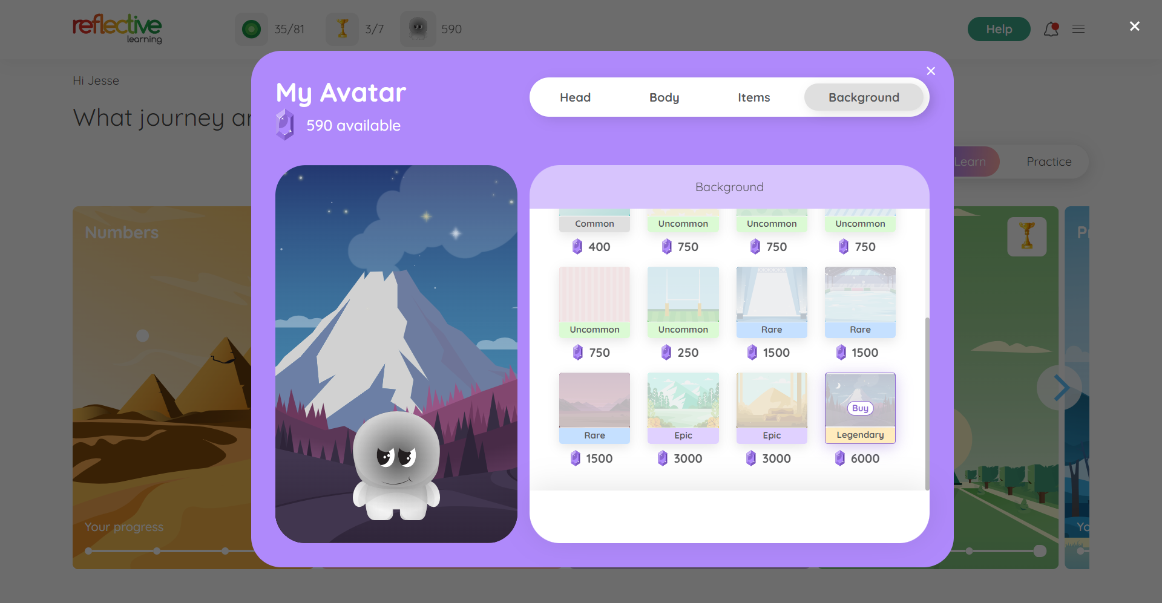Select the Uncommon rugby field background for 250
The image size is (1162, 603).
point(683,295)
